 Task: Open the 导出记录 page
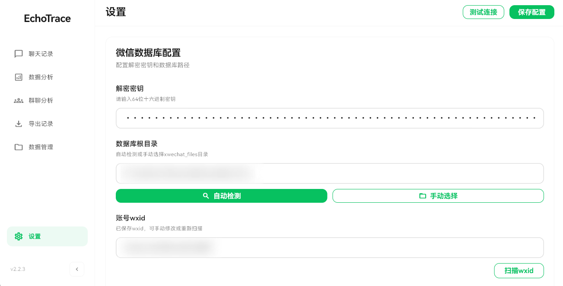[40, 123]
